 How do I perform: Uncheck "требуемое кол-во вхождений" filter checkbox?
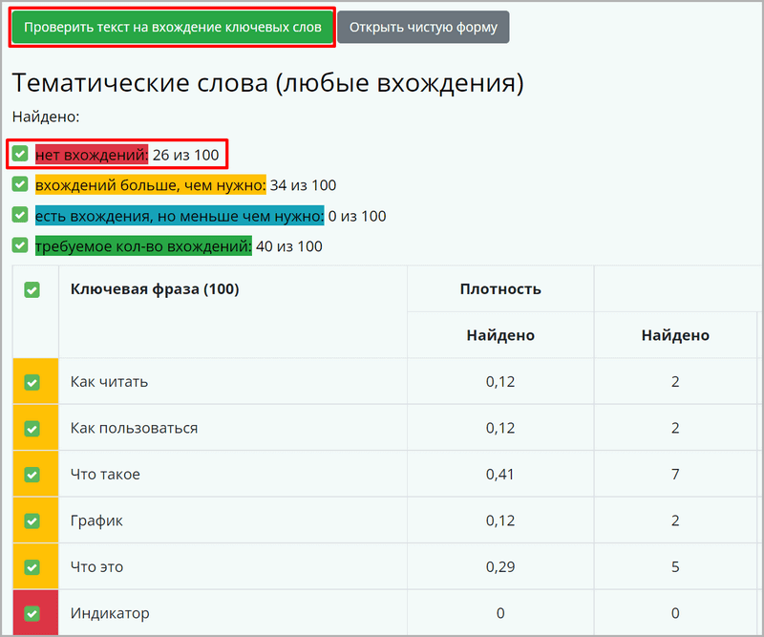tap(20, 245)
